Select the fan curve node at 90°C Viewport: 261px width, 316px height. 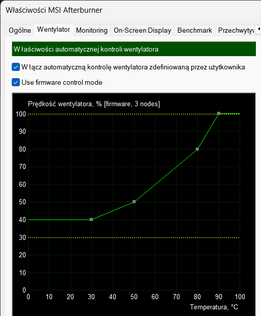tap(219, 113)
